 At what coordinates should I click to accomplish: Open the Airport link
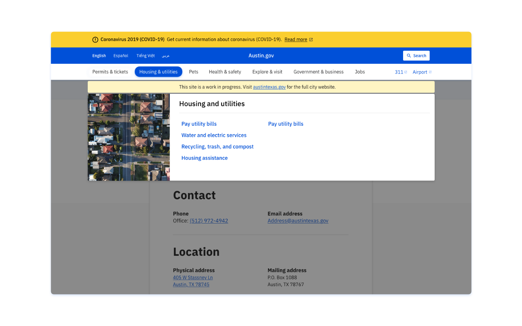point(420,72)
